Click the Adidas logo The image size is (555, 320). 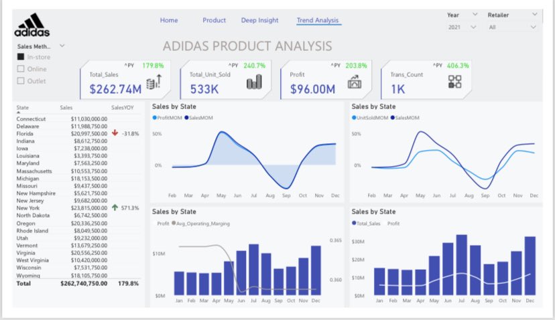(x=32, y=25)
